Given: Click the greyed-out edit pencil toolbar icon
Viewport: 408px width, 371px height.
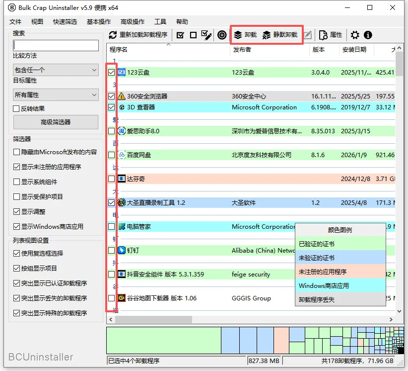Looking at the screenshot, I should pos(308,35).
